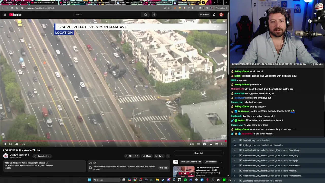Screen dimensions: 325x183
Task: Go to the browser home page
Action: [x=17, y=8]
